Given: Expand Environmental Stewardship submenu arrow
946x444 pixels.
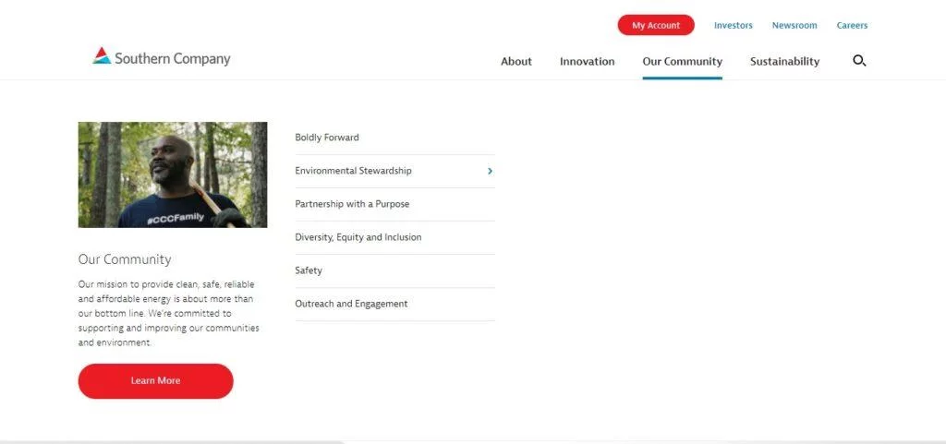Looking at the screenshot, I should (490, 171).
